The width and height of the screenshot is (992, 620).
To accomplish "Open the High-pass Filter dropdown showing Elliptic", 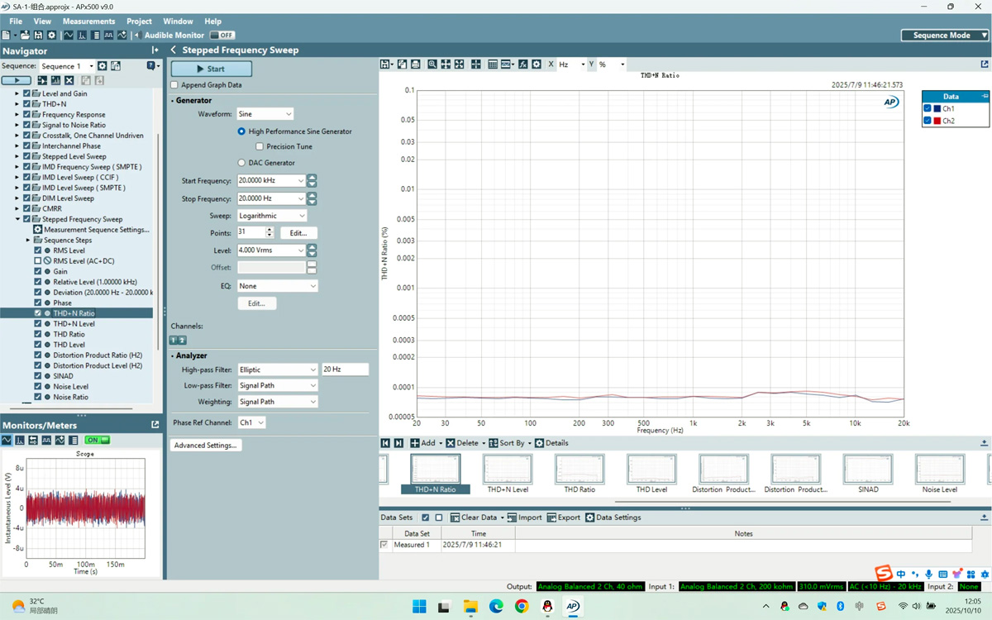I will 277,369.
